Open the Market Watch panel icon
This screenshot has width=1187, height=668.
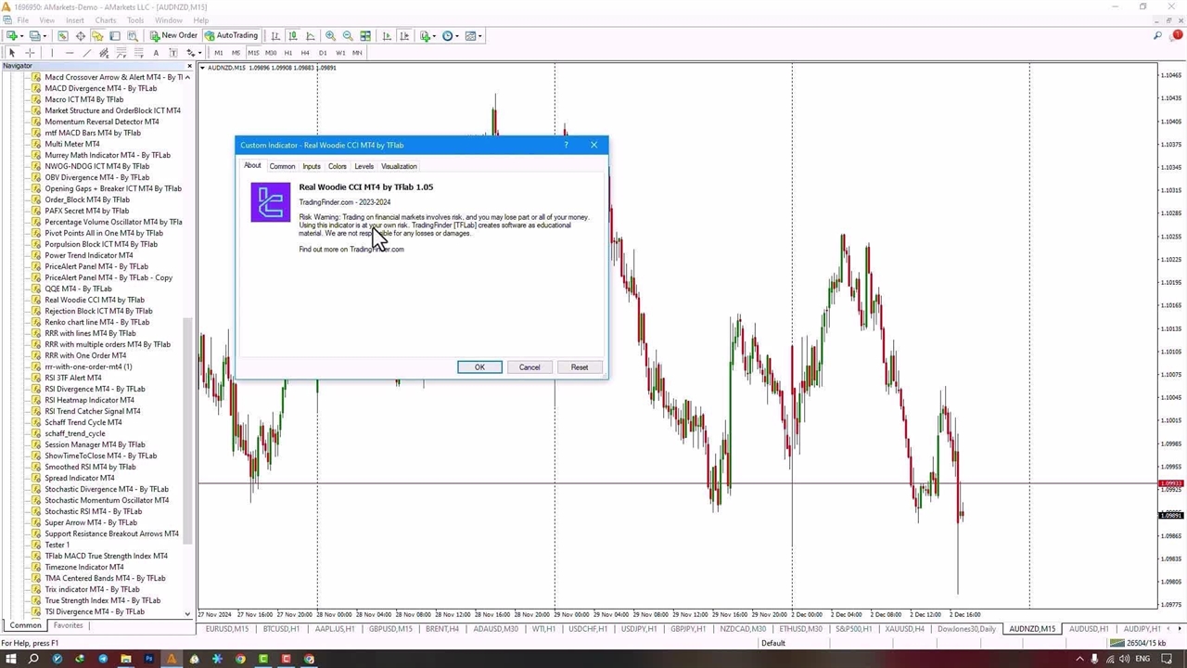tap(63, 36)
